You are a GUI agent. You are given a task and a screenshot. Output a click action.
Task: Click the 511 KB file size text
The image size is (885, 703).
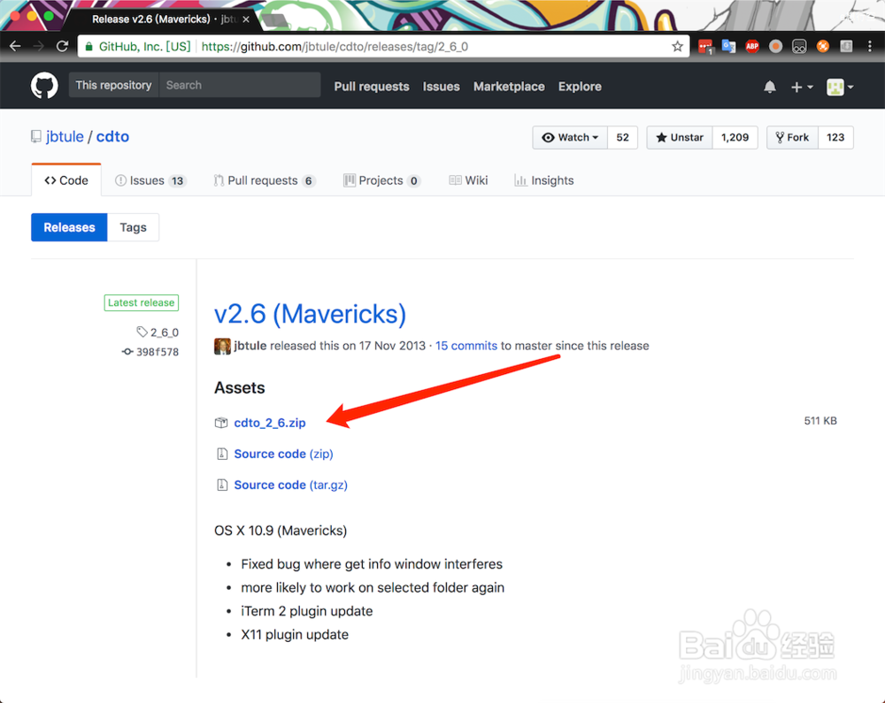click(820, 421)
